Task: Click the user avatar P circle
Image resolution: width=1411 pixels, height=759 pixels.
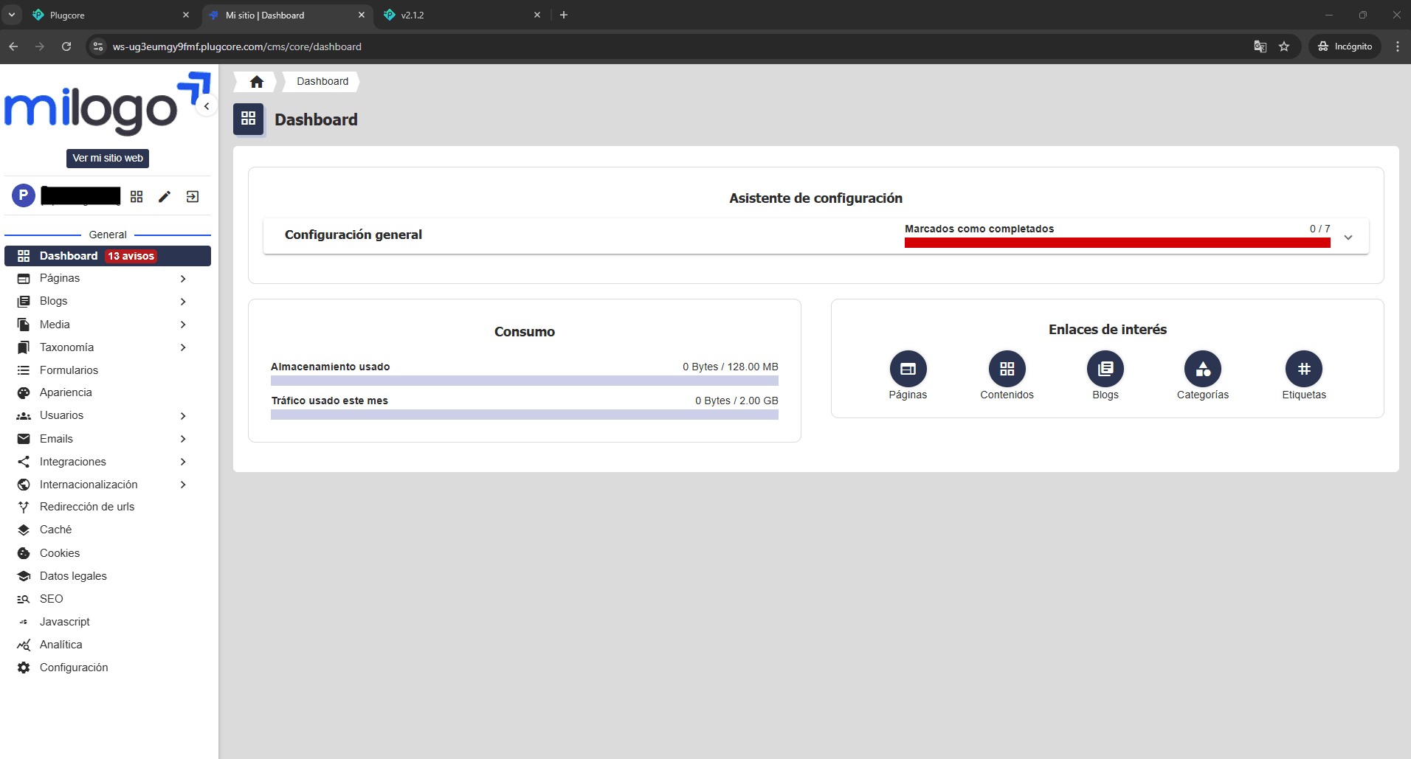Action: (24, 195)
